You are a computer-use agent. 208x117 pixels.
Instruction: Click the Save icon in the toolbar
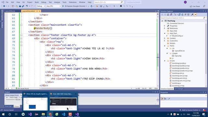pos(20,6)
